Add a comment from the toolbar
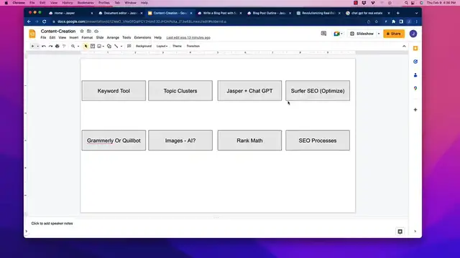 coord(129,46)
